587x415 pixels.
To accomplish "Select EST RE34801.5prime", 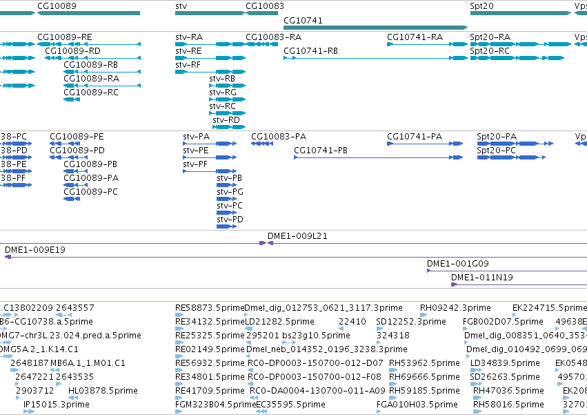I will (179, 384).
